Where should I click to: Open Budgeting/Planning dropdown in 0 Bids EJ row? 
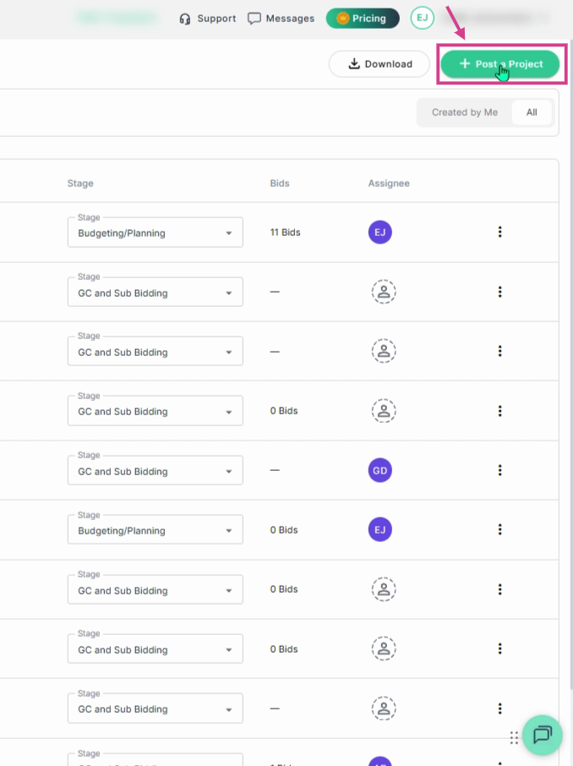156,530
